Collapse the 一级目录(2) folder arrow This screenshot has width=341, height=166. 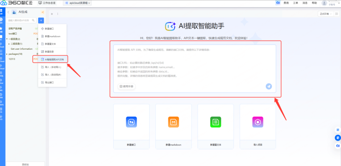pos(7,39)
